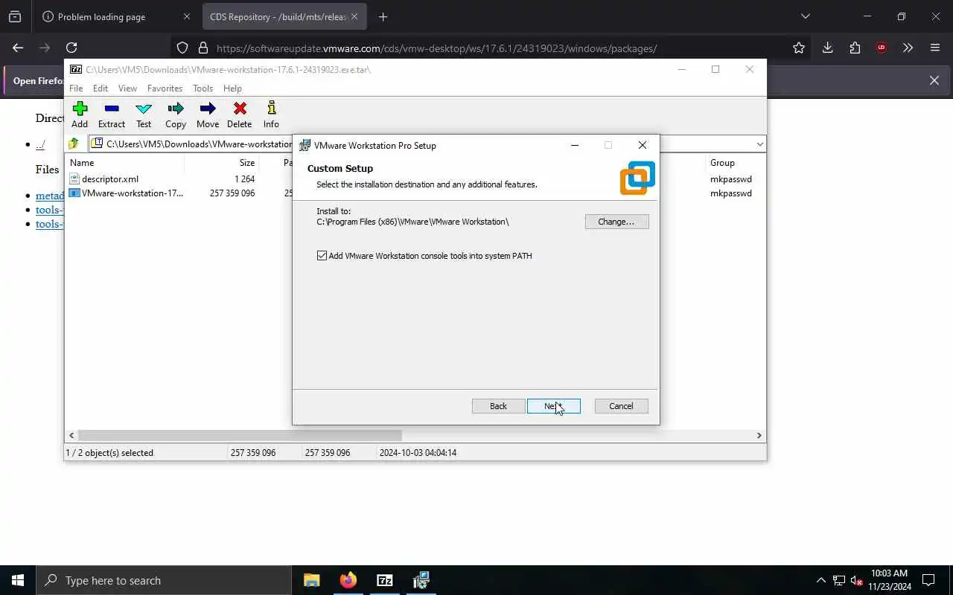Click Back in VMware setup

498,406
